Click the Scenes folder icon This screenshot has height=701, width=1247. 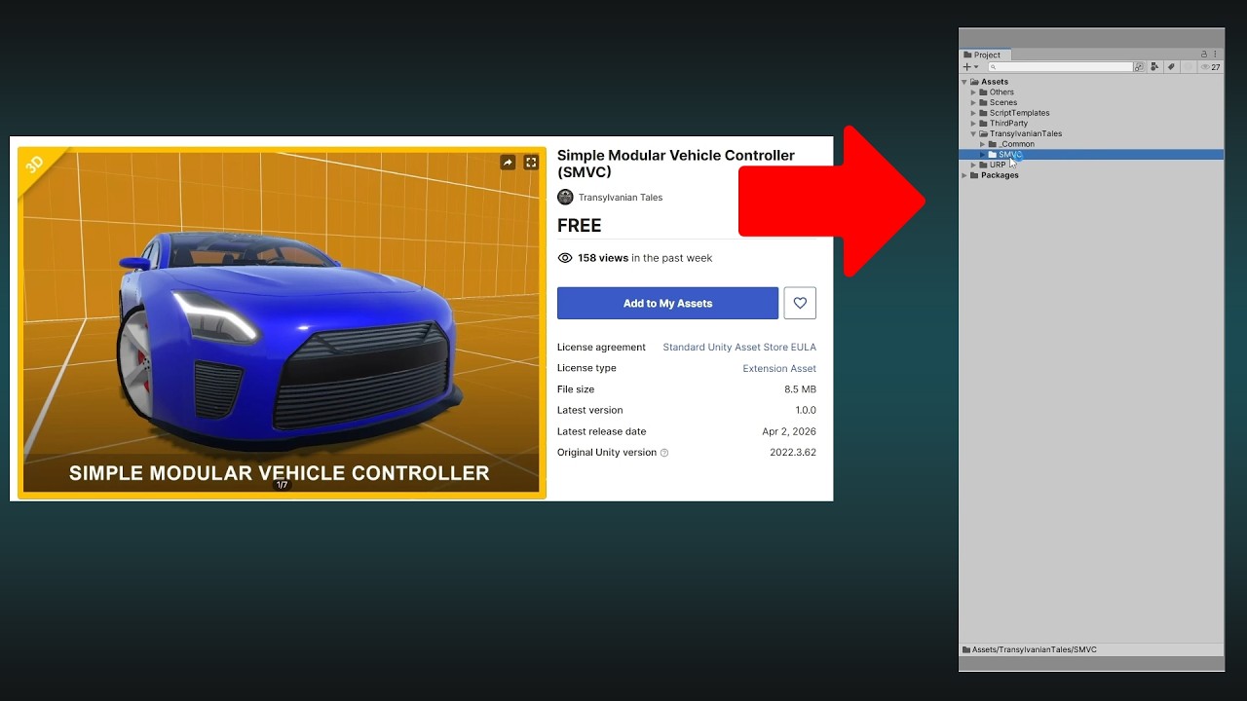tap(983, 102)
